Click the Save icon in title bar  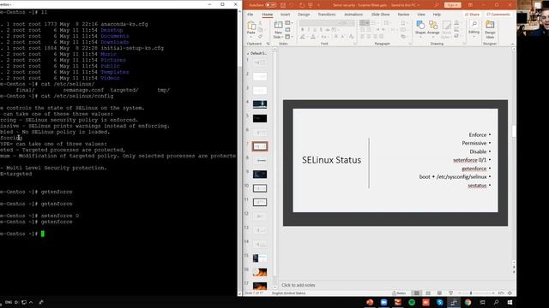283,5
